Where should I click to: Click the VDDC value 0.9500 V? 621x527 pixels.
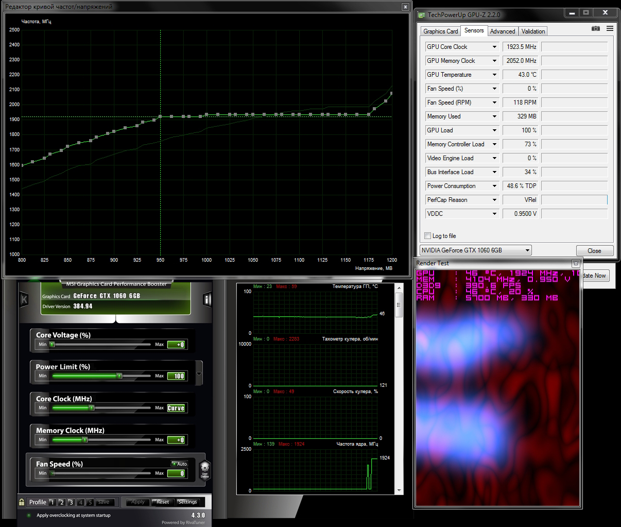(521, 214)
